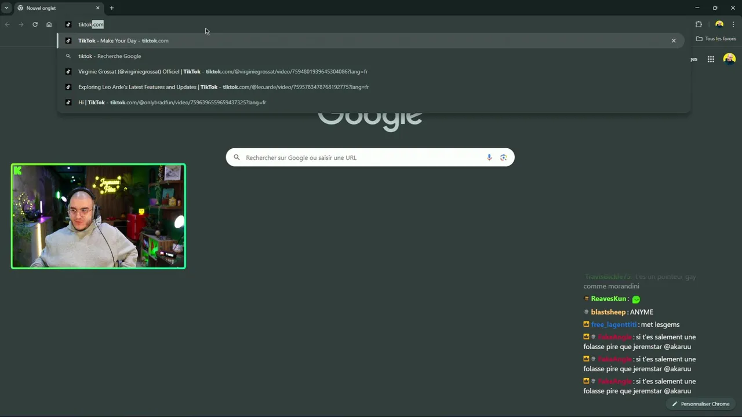Click chat username blastsheep
The height and width of the screenshot is (417, 742).
[x=608, y=312]
